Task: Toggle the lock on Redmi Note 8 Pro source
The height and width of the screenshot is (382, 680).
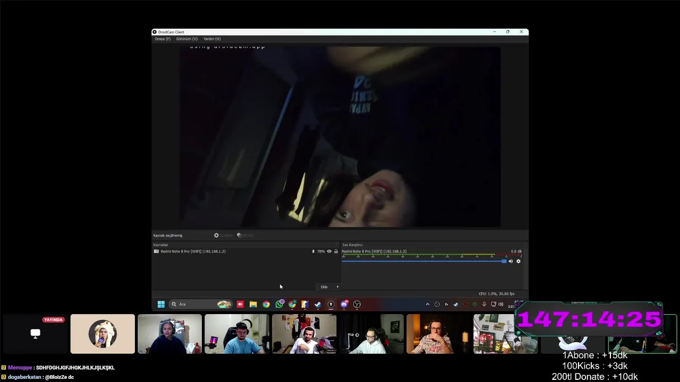Action: pyautogui.click(x=336, y=251)
